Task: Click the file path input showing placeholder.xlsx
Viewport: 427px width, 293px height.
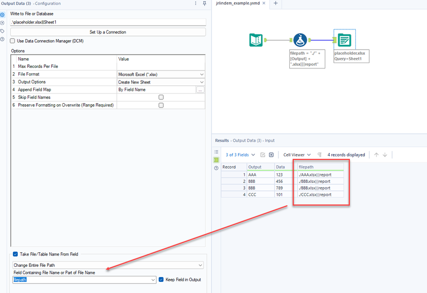Action: (x=108, y=22)
